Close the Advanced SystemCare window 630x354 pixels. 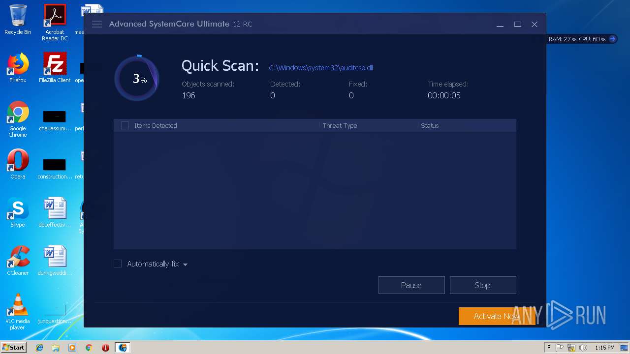point(535,24)
